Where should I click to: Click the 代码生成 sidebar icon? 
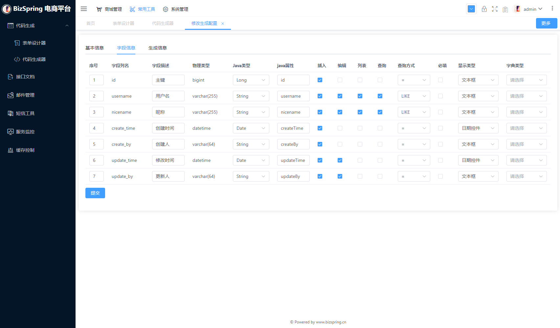click(x=11, y=26)
